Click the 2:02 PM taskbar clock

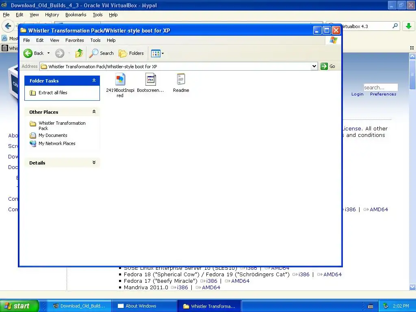[401, 306]
